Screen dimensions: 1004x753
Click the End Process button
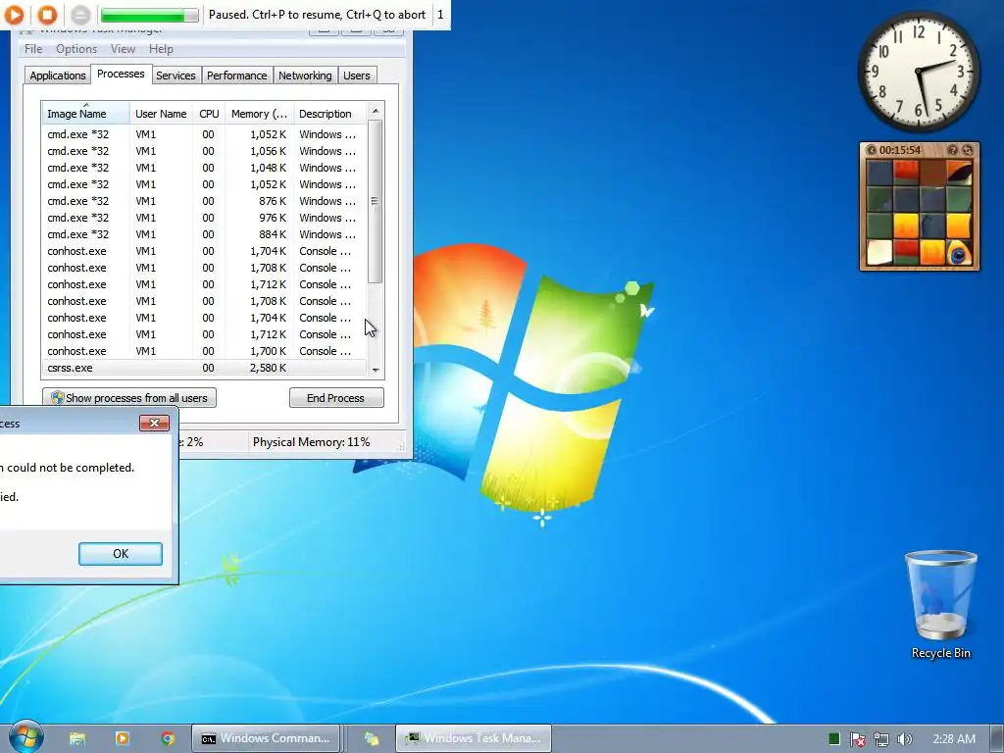coord(336,398)
